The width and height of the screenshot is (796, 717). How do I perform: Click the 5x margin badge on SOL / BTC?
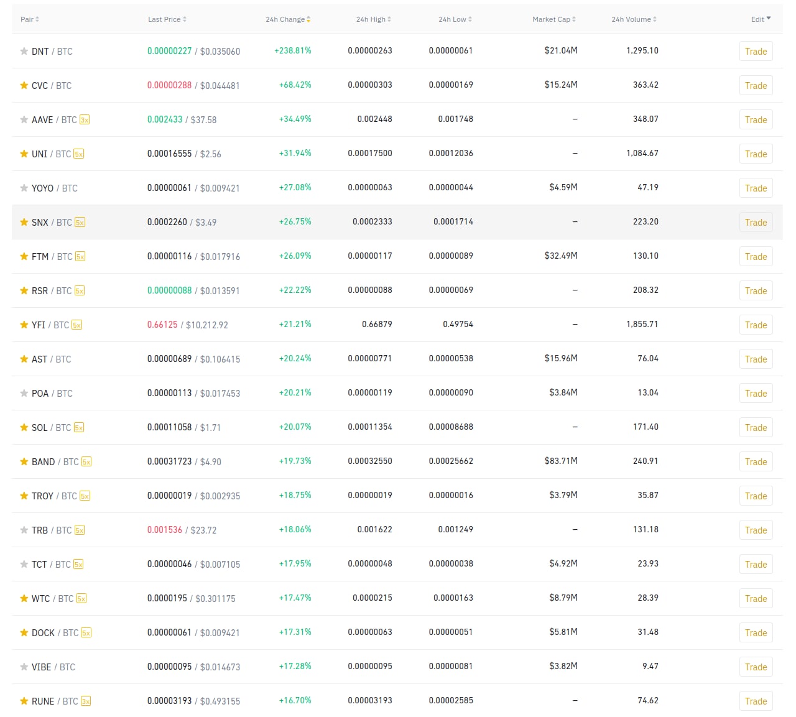79,427
